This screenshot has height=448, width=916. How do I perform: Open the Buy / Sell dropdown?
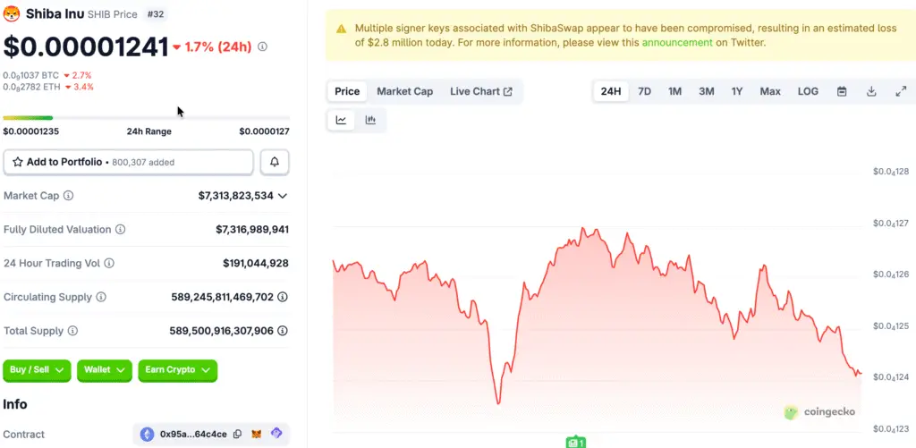pyautogui.click(x=37, y=369)
